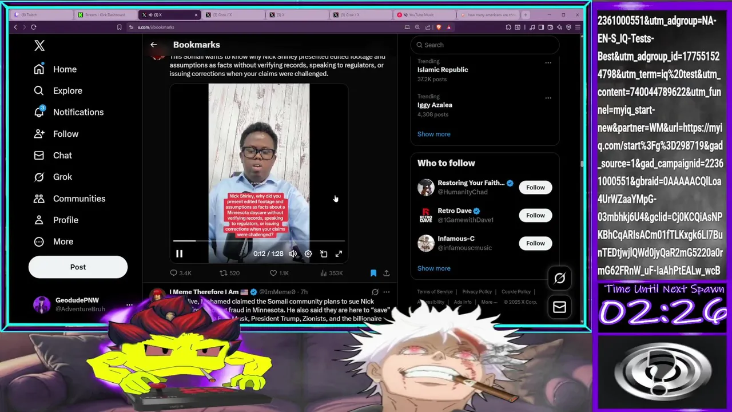Open the Privacy Policy link
732x412 pixels.
477,292
